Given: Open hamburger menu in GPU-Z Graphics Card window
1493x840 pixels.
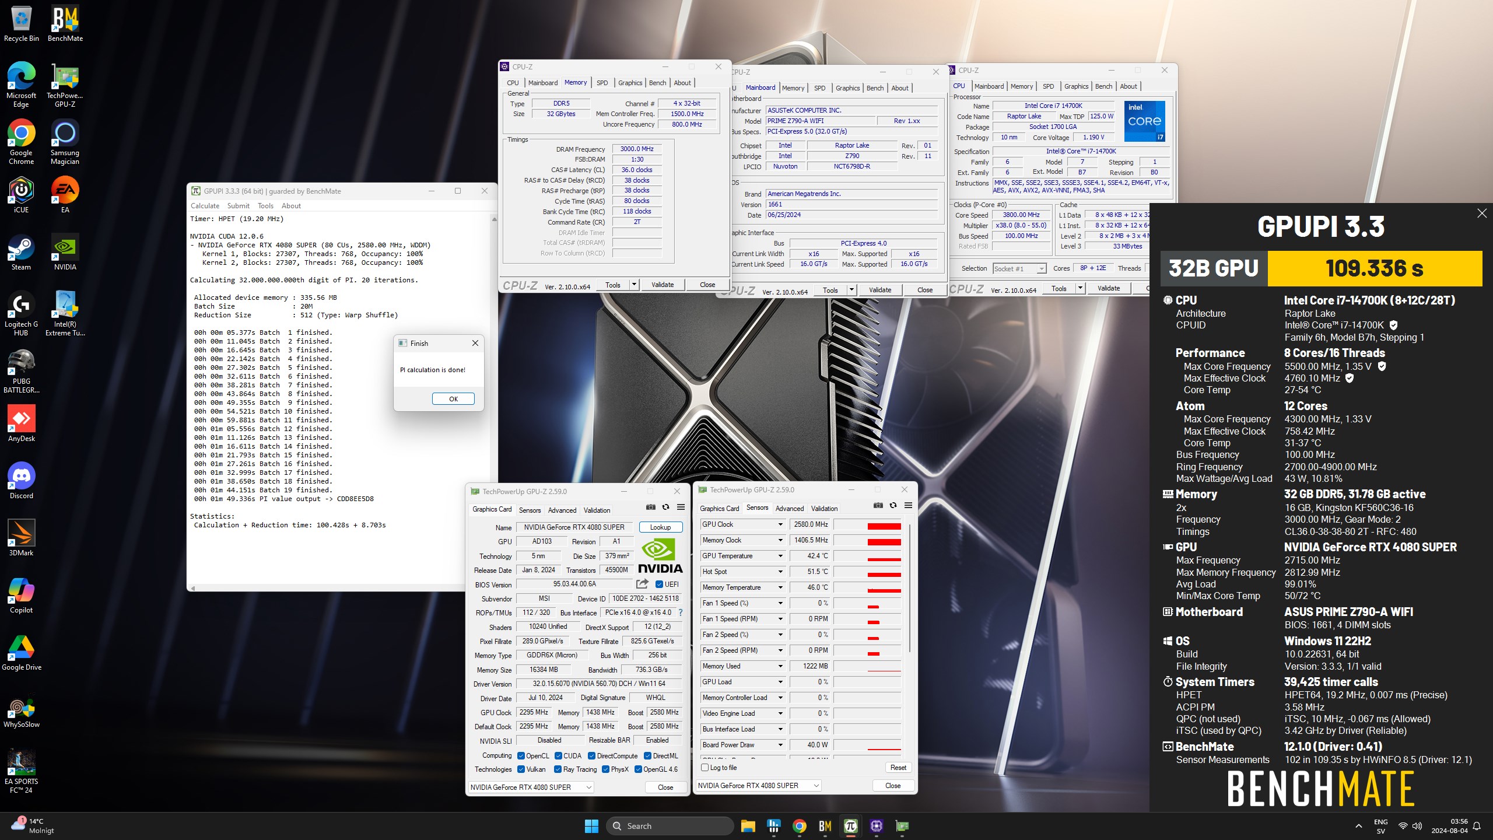Looking at the screenshot, I should pyautogui.click(x=681, y=507).
